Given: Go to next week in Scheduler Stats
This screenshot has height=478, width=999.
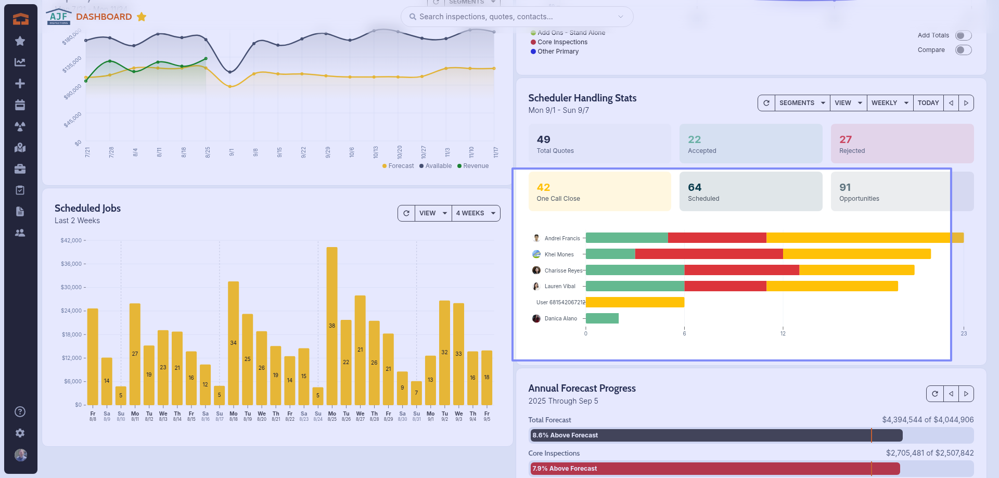Looking at the screenshot, I should 966,103.
